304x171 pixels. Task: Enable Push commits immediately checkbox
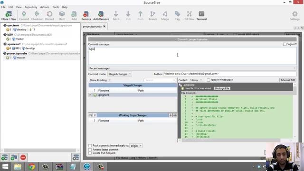[x=90, y=146]
